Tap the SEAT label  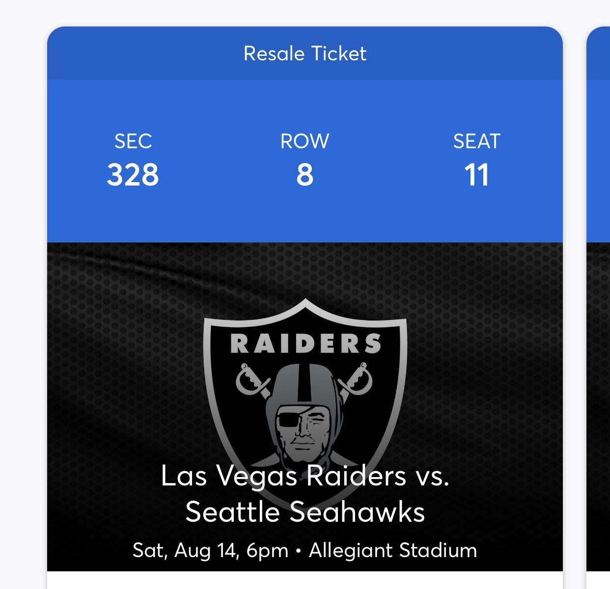pyautogui.click(x=476, y=141)
